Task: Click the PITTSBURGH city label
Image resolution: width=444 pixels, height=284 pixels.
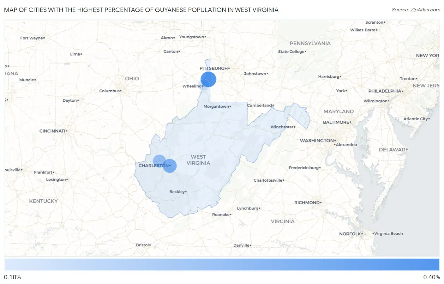Action: [x=214, y=68]
